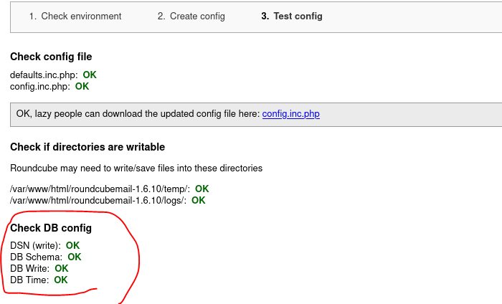The width and height of the screenshot is (502, 304).
Task: Click the lazy people download notice box
Action: click(256, 115)
